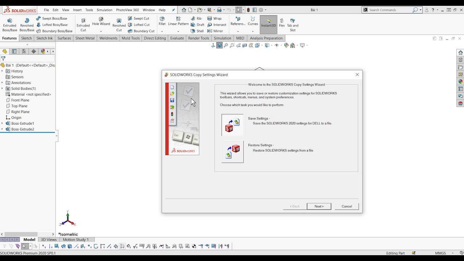Viewport: 464px width, 261px height.
Task: Open the Hole Wizard dropdown arrow
Action: pos(101,31)
